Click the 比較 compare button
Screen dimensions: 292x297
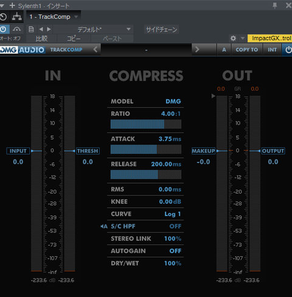point(41,38)
